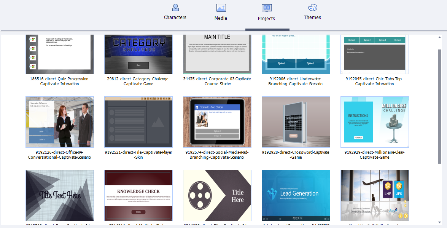The width and height of the screenshot is (447, 228).
Task: Pick the Millionaire Clear game thumbnail
Action: point(375,122)
